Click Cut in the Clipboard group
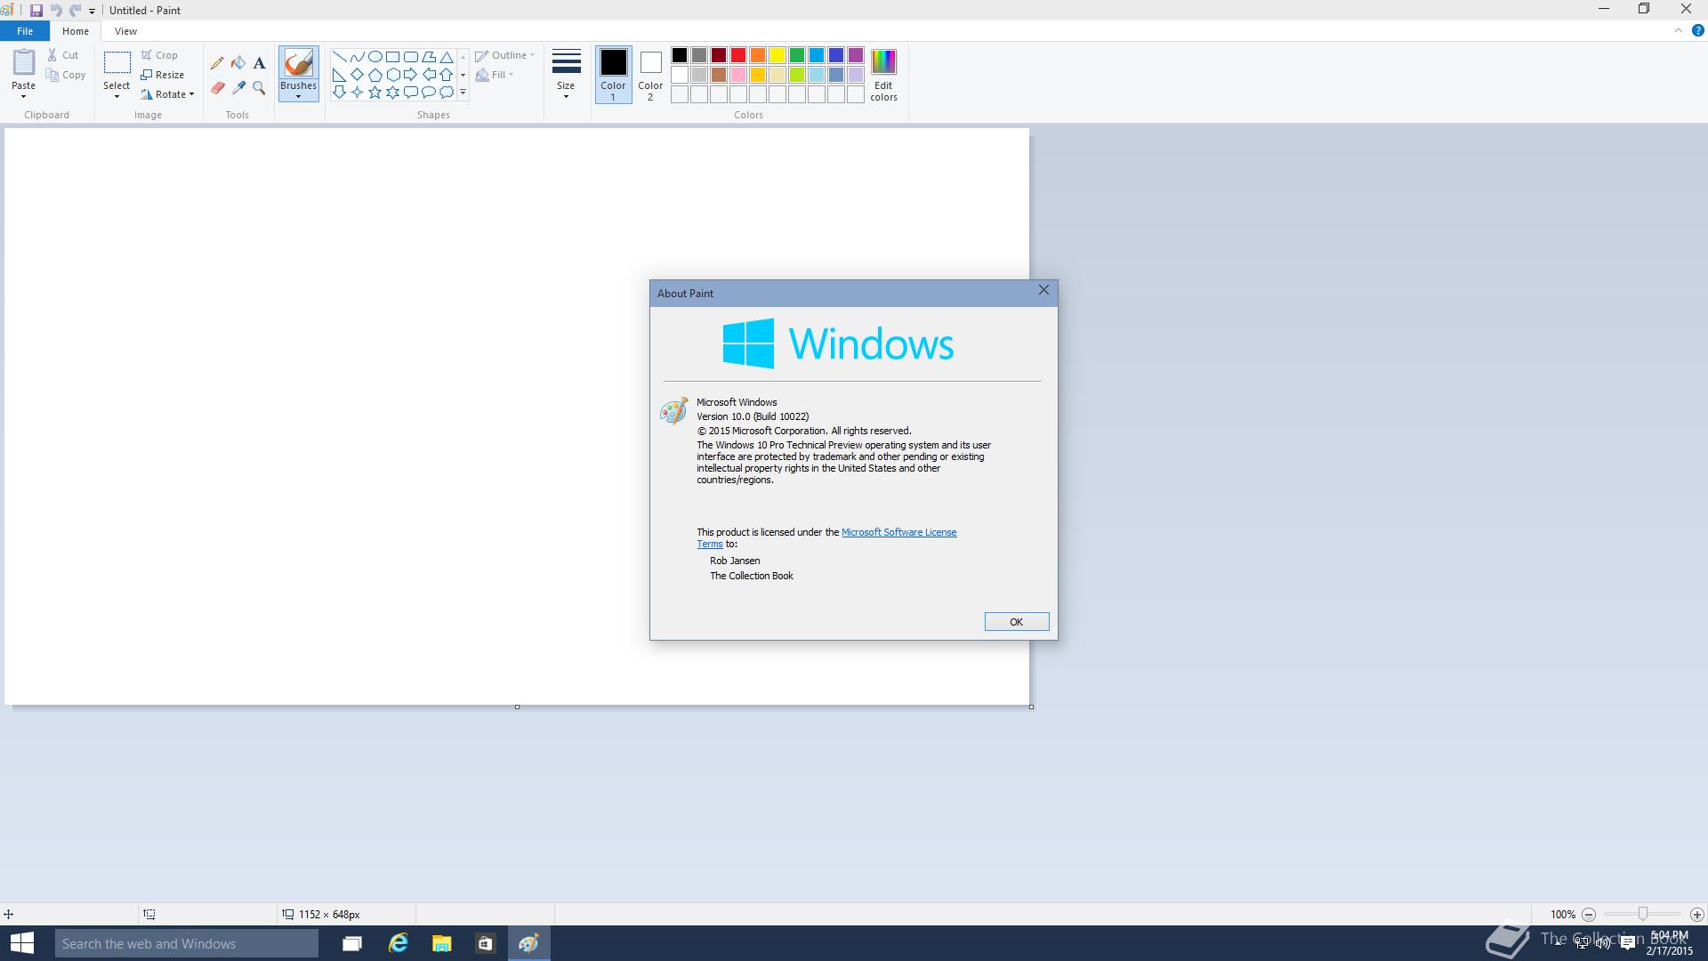 click(x=63, y=55)
